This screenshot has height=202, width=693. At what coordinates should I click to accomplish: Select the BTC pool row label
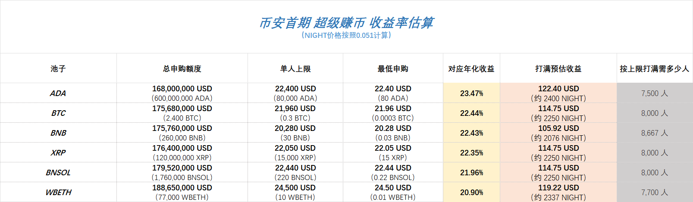point(58,113)
